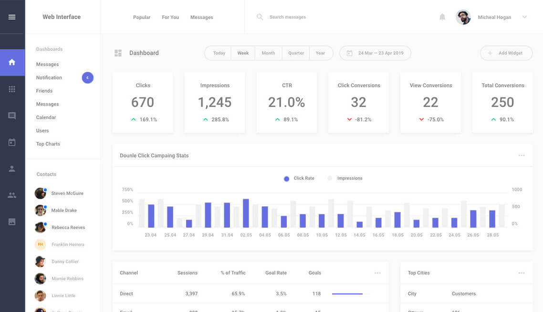Image resolution: width=543 pixels, height=312 pixels.
Task: Expand Micheal Hogan user dropdown arrow
Action: [524, 17]
